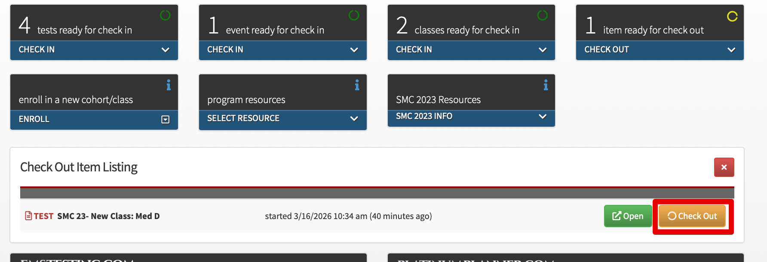The height and width of the screenshot is (262, 767).
Task: Click the red TEST document icon
Action: pos(28,216)
